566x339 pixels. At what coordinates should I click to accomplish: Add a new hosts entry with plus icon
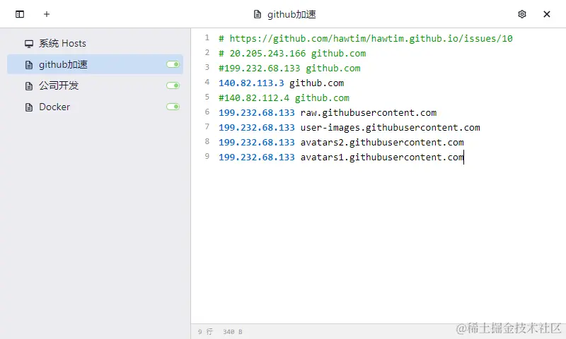click(47, 14)
